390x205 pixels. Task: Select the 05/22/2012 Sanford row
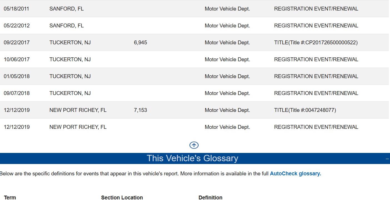(x=194, y=26)
